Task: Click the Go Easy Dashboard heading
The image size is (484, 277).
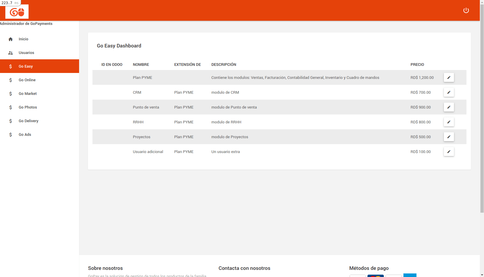Action: pyautogui.click(x=119, y=46)
